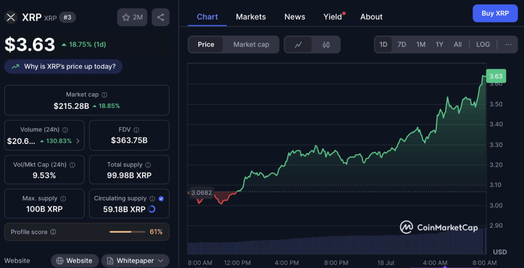Viewport: 524px width, 268px height.
Task: Enable LOG scale on chart
Action: 483,44
